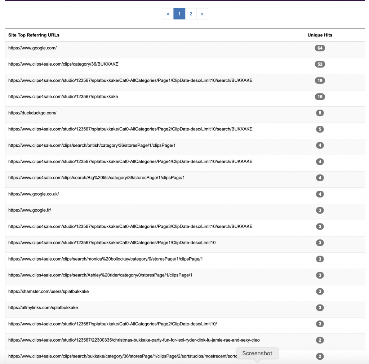Click the 5 unique hits badge

pyautogui.click(x=320, y=129)
